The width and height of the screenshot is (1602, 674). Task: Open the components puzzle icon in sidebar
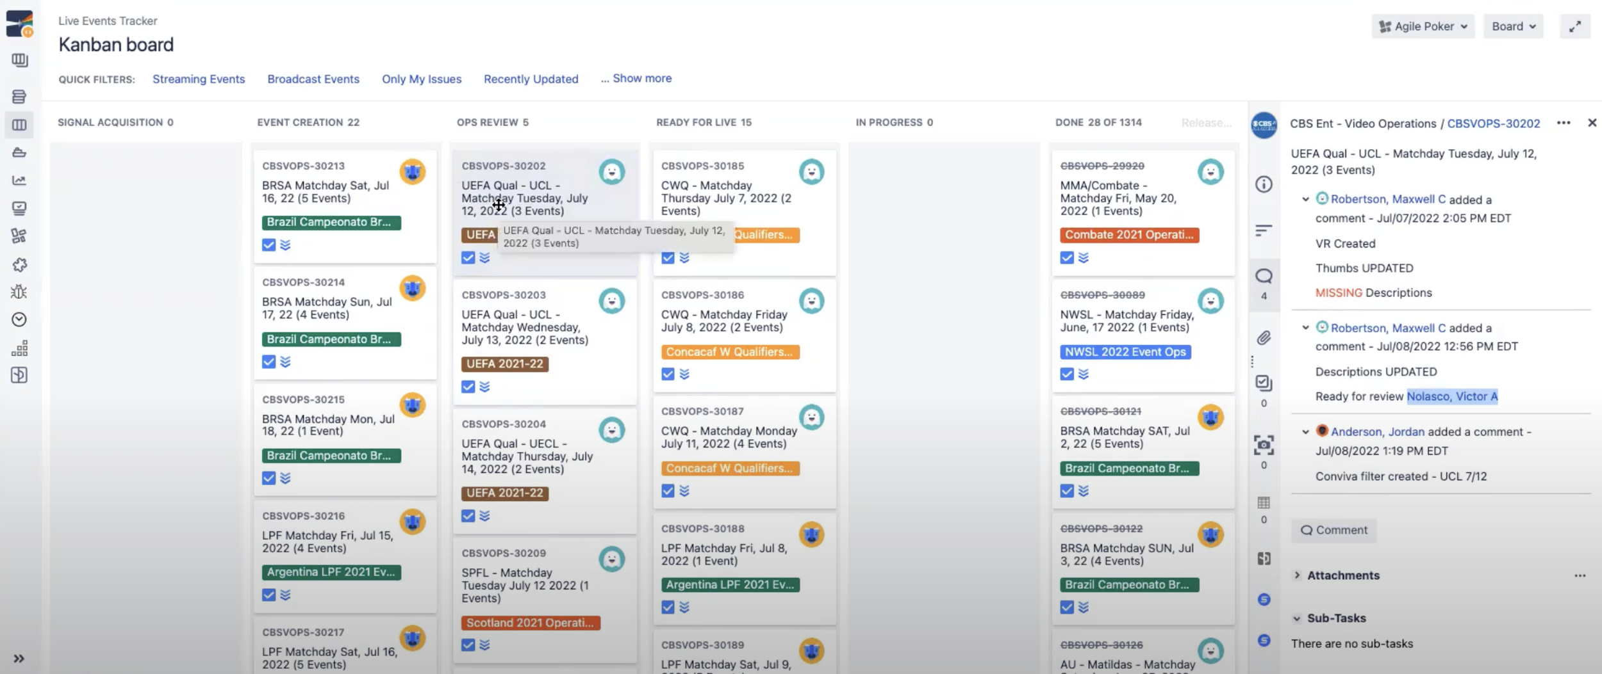(x=19, y=264)
